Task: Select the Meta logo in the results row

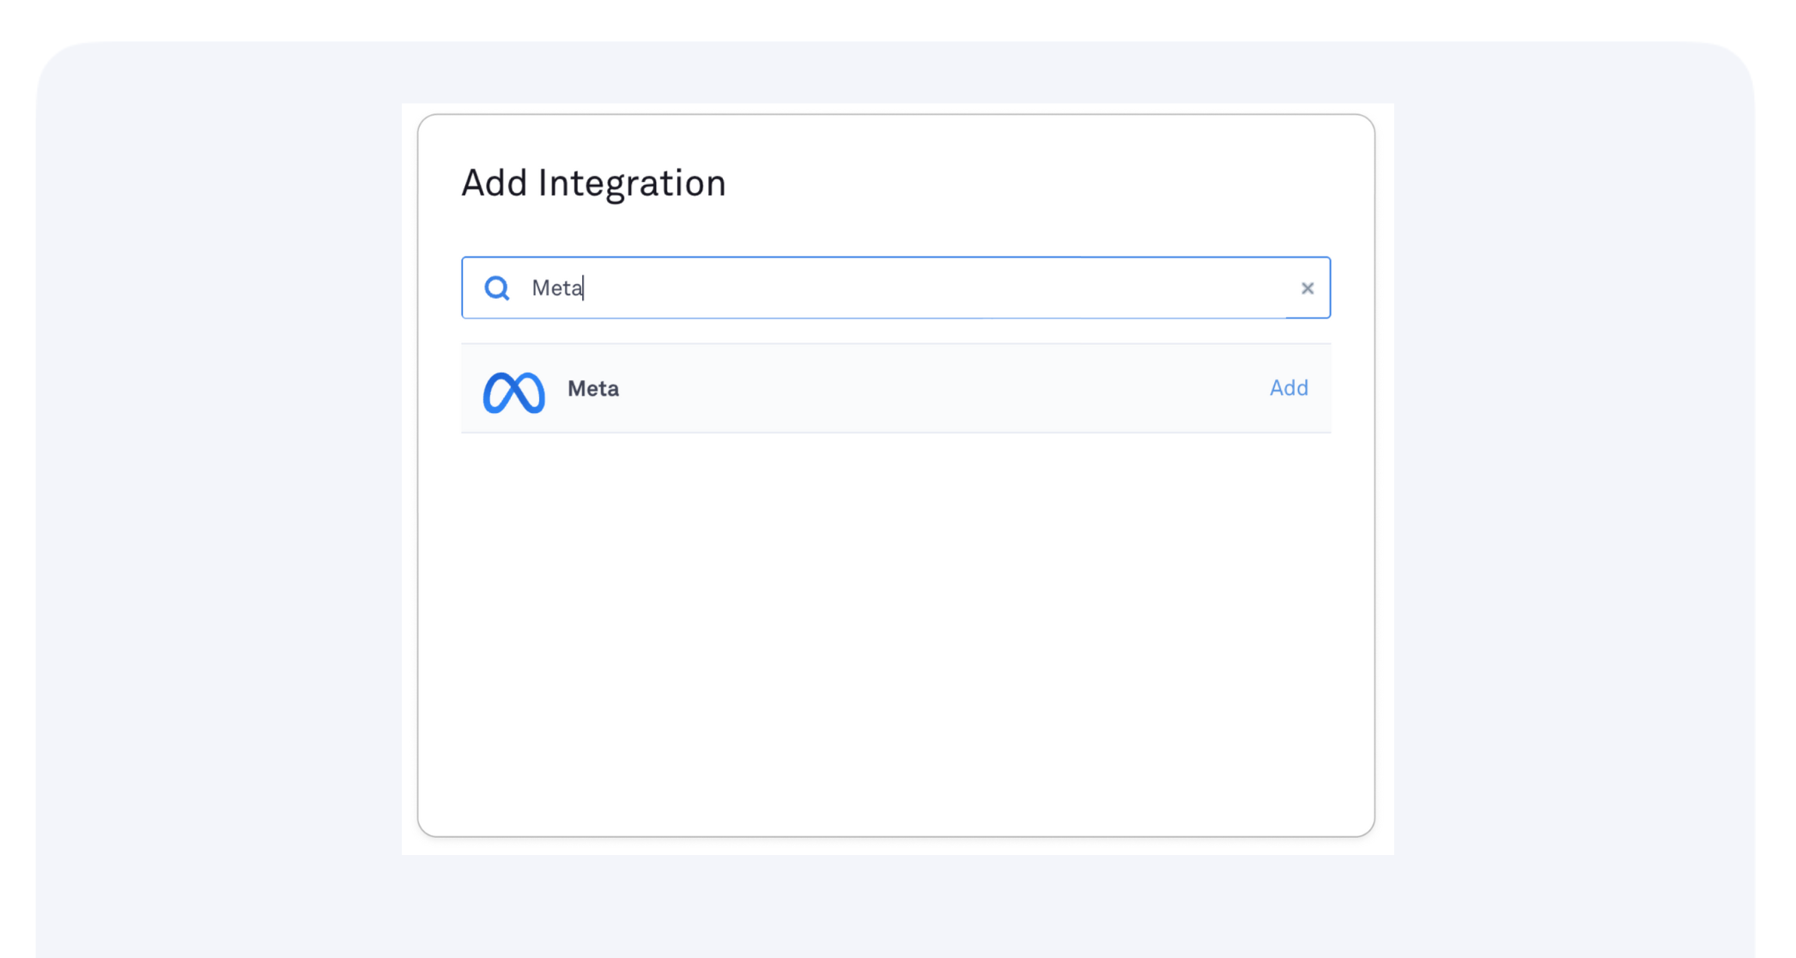Action: coord(513,391)
